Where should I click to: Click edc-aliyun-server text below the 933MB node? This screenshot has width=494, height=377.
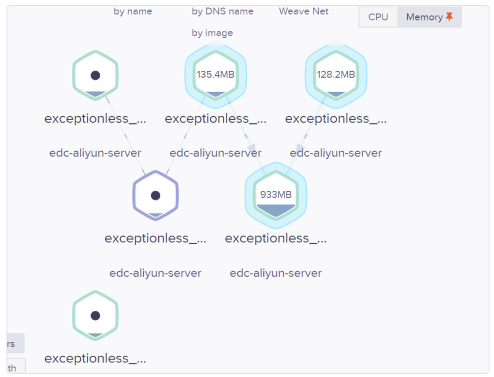[275, 273]
